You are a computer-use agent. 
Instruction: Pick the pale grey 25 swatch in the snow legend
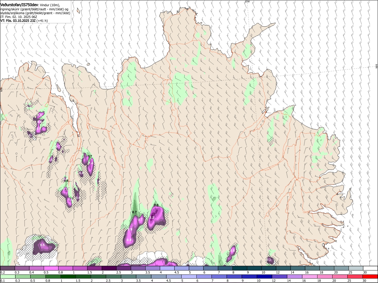click(x=356, y=268)
